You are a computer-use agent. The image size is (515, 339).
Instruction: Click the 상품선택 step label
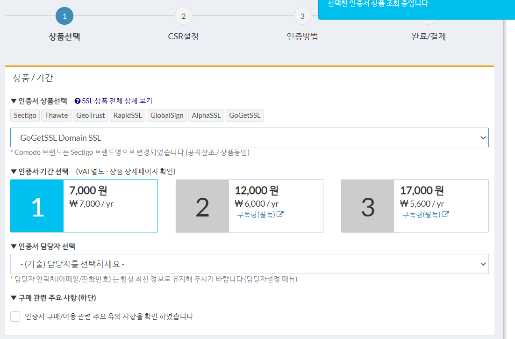(x=64, y=36)
